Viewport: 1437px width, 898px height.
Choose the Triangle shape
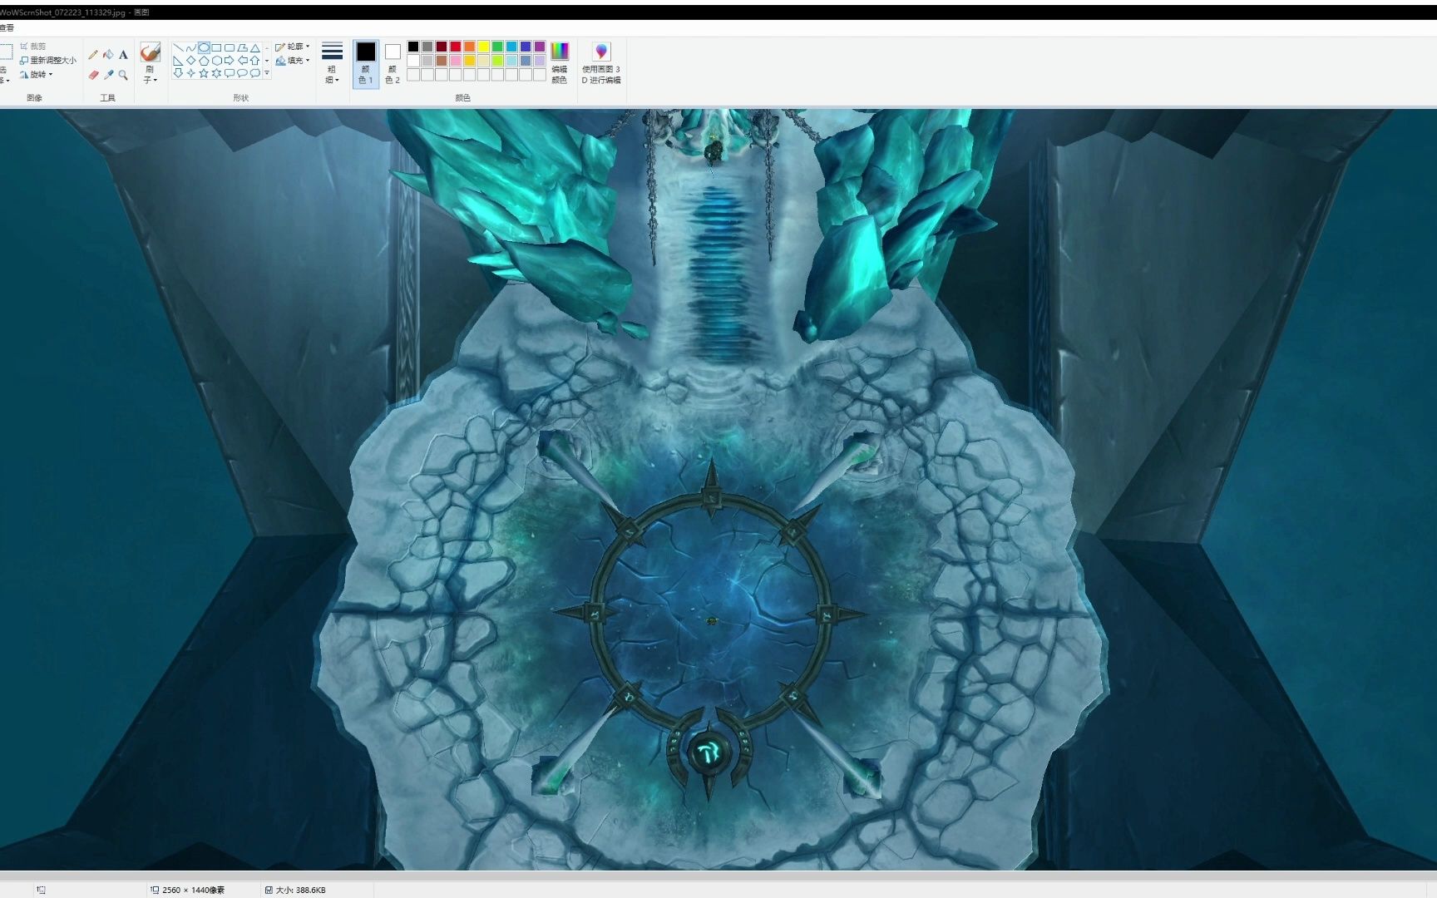pos(255,48)
